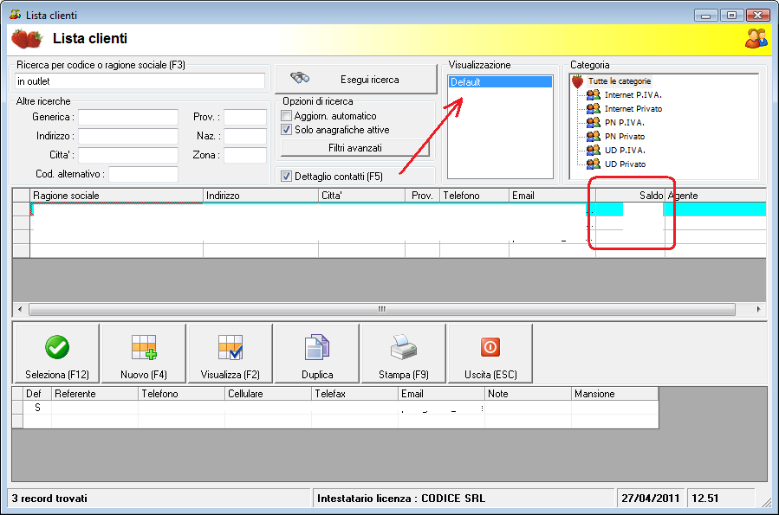Click the Citta' search field

click(128, 155)
